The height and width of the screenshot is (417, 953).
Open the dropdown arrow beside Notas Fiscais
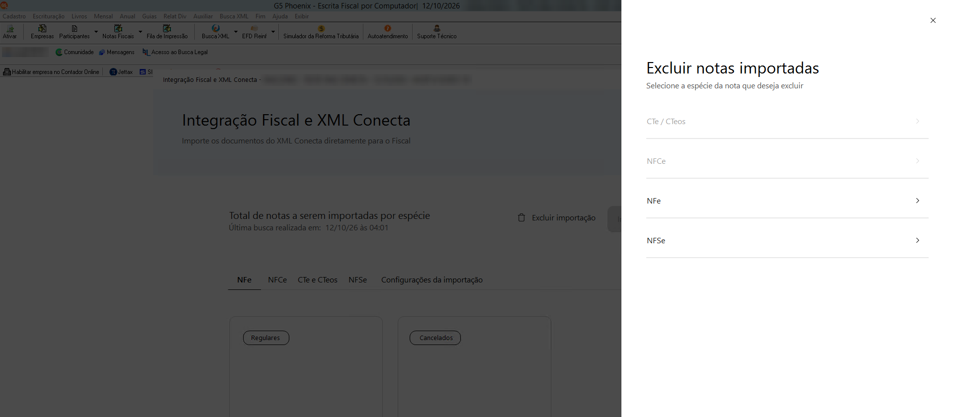pyautogui.click(x=140, y=32)
